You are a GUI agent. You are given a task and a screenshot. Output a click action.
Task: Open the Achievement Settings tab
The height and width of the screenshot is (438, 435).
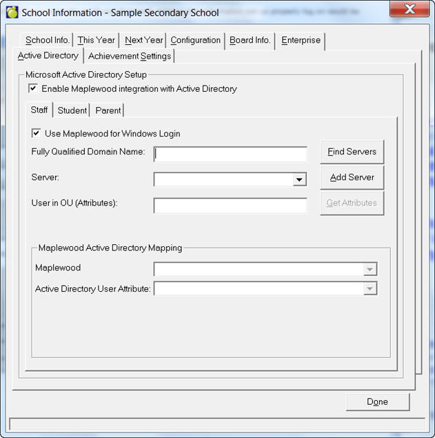130,56
